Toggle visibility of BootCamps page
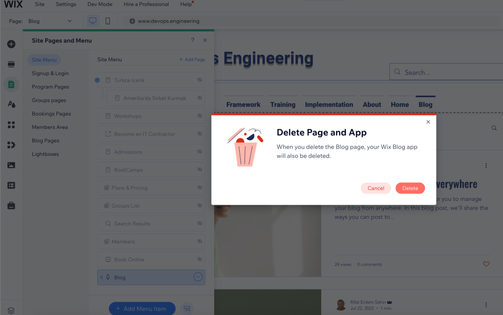This screenshot has height=315, width=503. coord(199,170)
